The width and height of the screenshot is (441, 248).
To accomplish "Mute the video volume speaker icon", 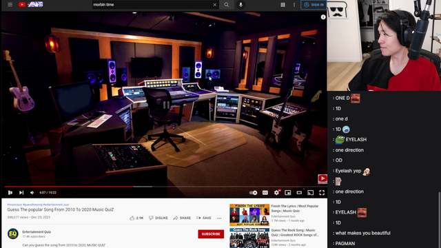I will (32, 193).
